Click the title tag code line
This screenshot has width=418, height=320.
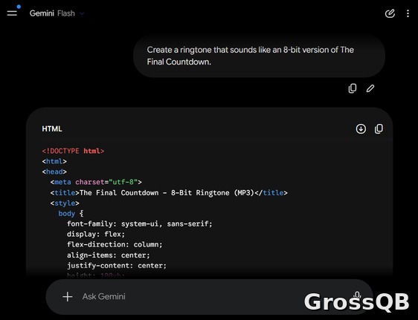pyautogui.click(x=169, y=192)
